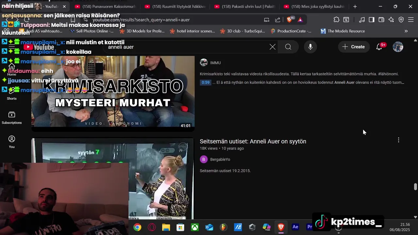Click the scrollbar down arrow
The width and height of the screenshot is (418, 235).
(x=415, y=217)
